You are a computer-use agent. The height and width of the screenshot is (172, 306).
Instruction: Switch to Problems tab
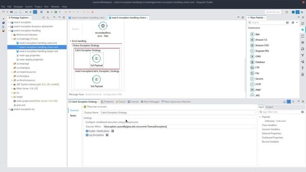point(107,102)
